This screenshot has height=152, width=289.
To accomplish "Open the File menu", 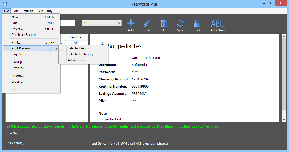I will (x=6, y=11).
